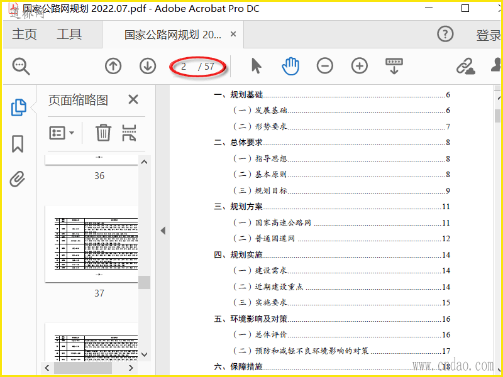
Task: Click TOC entry （二）预防和减轻不良环境影响的对策
Action: pos(341,351)
